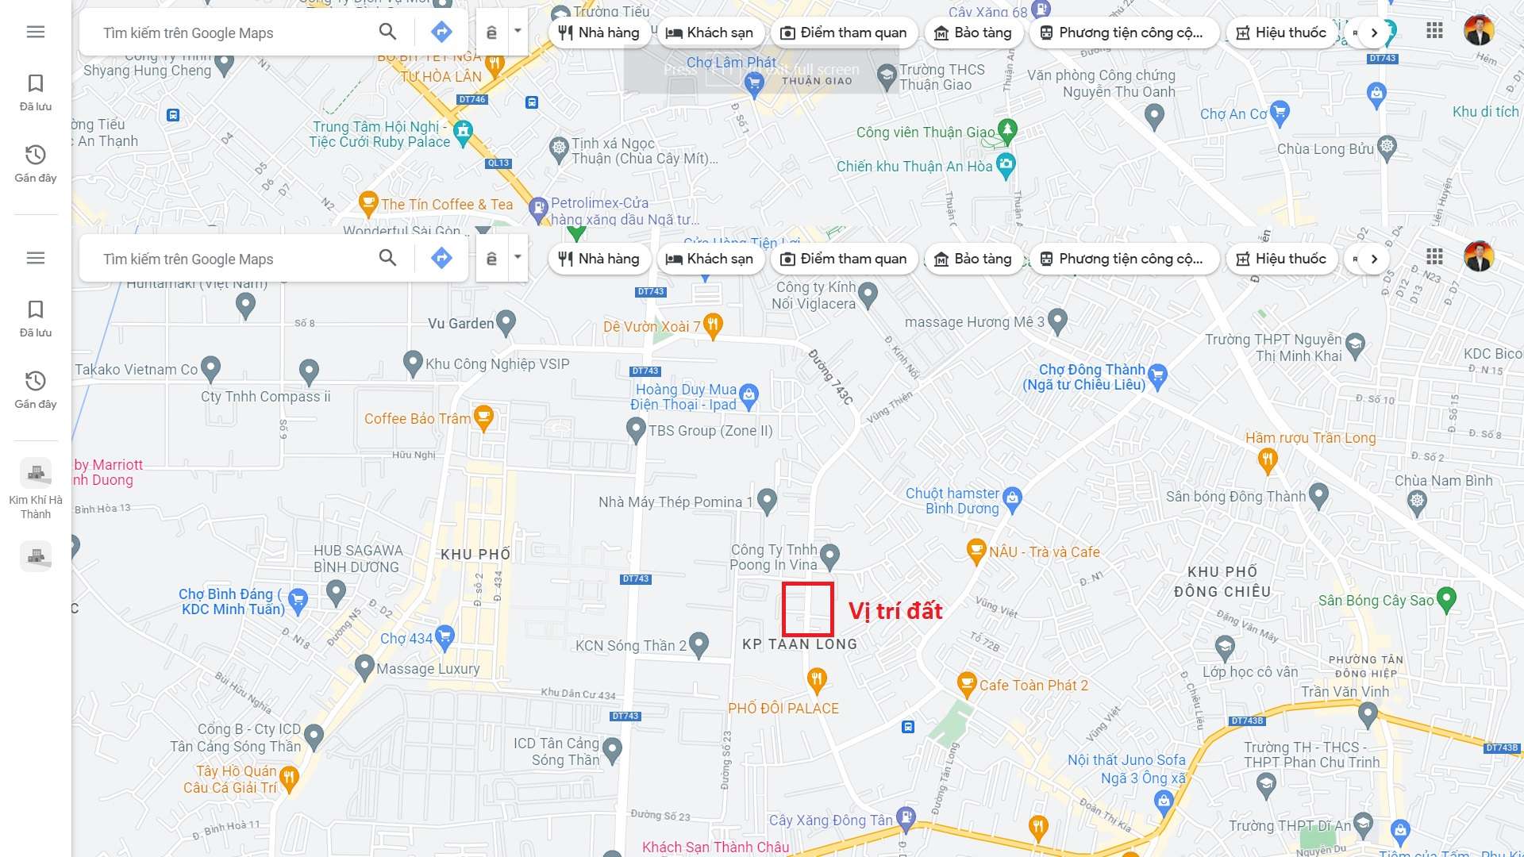Viewport: 1524px width, 857px height.
Task: Expand top transit layer dropdown arrow
Action: point(518,32)
